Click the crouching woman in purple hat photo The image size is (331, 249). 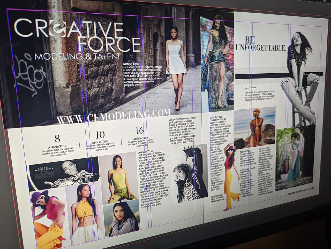[x=48, y=217]
